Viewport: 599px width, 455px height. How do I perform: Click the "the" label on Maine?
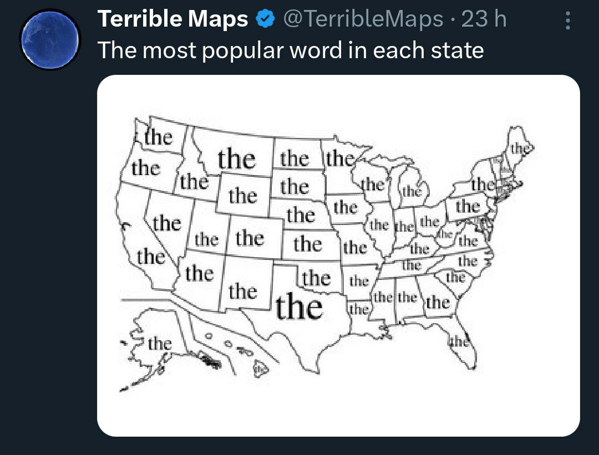pyautogui.click(x=520, y=149)
